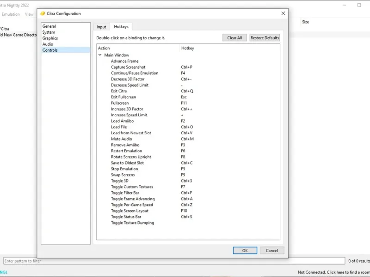Close the Citra Configuration dialog
This screenshot has height=277, width=370.
point(283,13)
